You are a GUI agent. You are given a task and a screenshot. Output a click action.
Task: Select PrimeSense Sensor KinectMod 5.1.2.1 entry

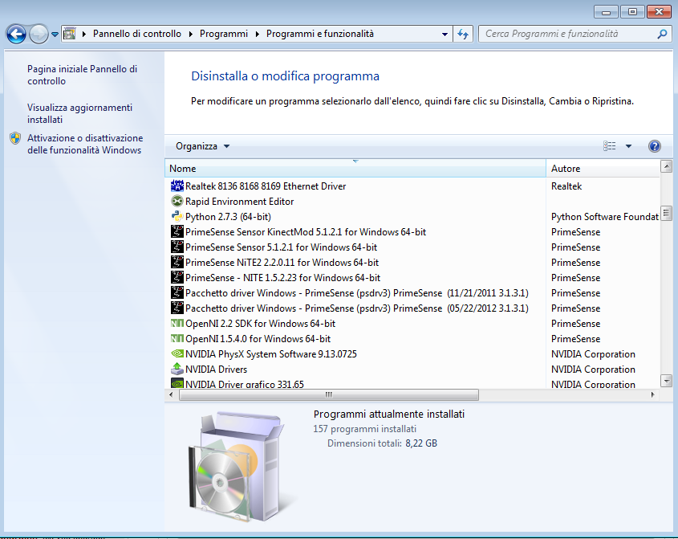306,232
